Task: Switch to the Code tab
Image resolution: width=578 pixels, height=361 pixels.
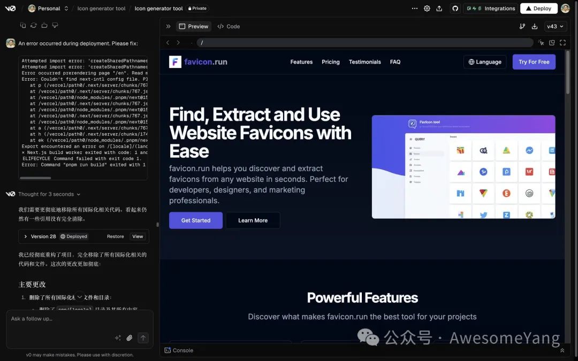Action: pos(229,26)
